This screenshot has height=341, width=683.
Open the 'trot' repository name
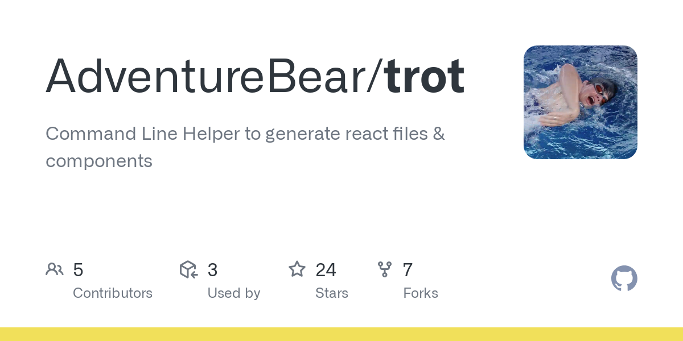click(425, 77)
